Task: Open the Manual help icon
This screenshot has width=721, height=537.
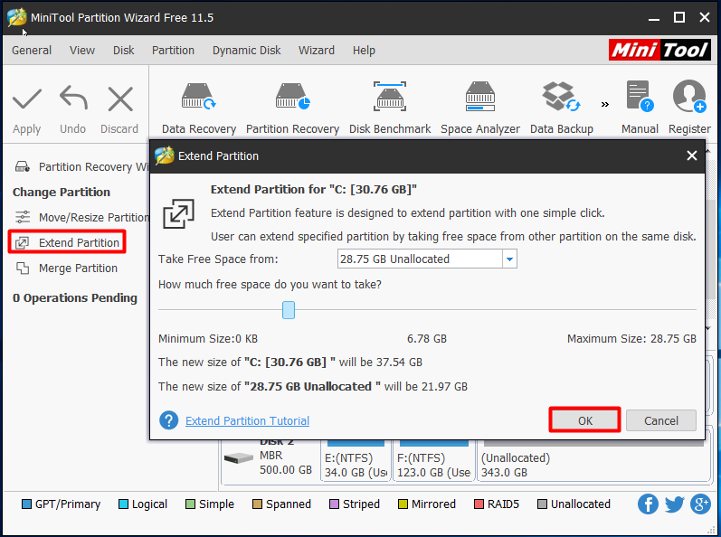Action: pos(640,97)
